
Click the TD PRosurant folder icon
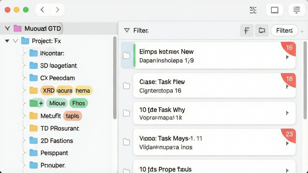point(33,128)
